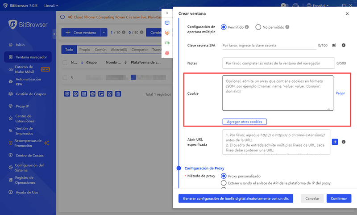Click the Ayuda de Uso question icon
This screenshot has height=215, width=357.
(10, 192)
